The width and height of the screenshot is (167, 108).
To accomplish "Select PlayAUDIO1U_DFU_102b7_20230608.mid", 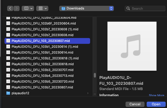I will 47,35.
